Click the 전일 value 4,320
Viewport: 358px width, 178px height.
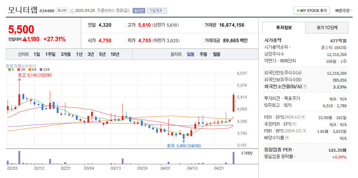105,25
